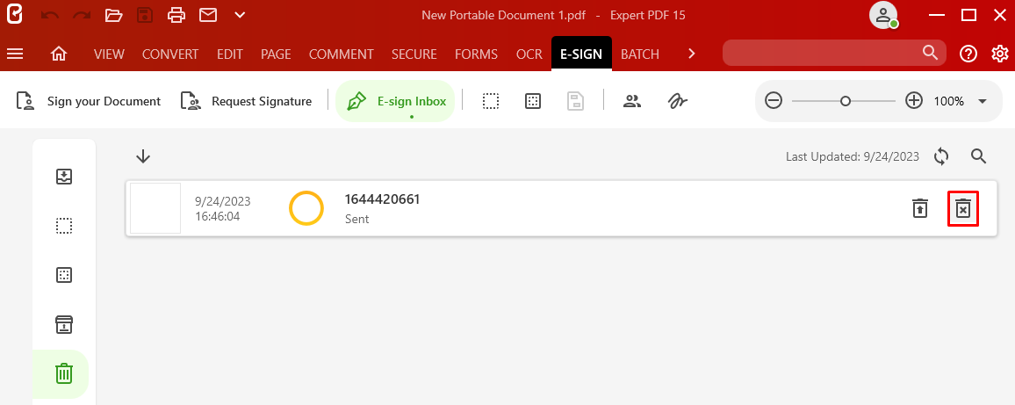Toggle E-sign Inbox view
Screen dimensions: 1015x405
coord(395,101)
